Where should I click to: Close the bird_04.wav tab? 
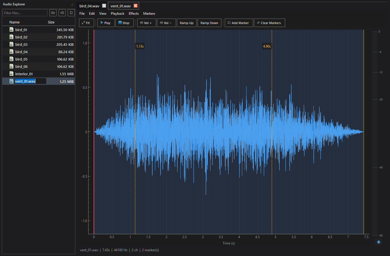click(x=104, y=6)
